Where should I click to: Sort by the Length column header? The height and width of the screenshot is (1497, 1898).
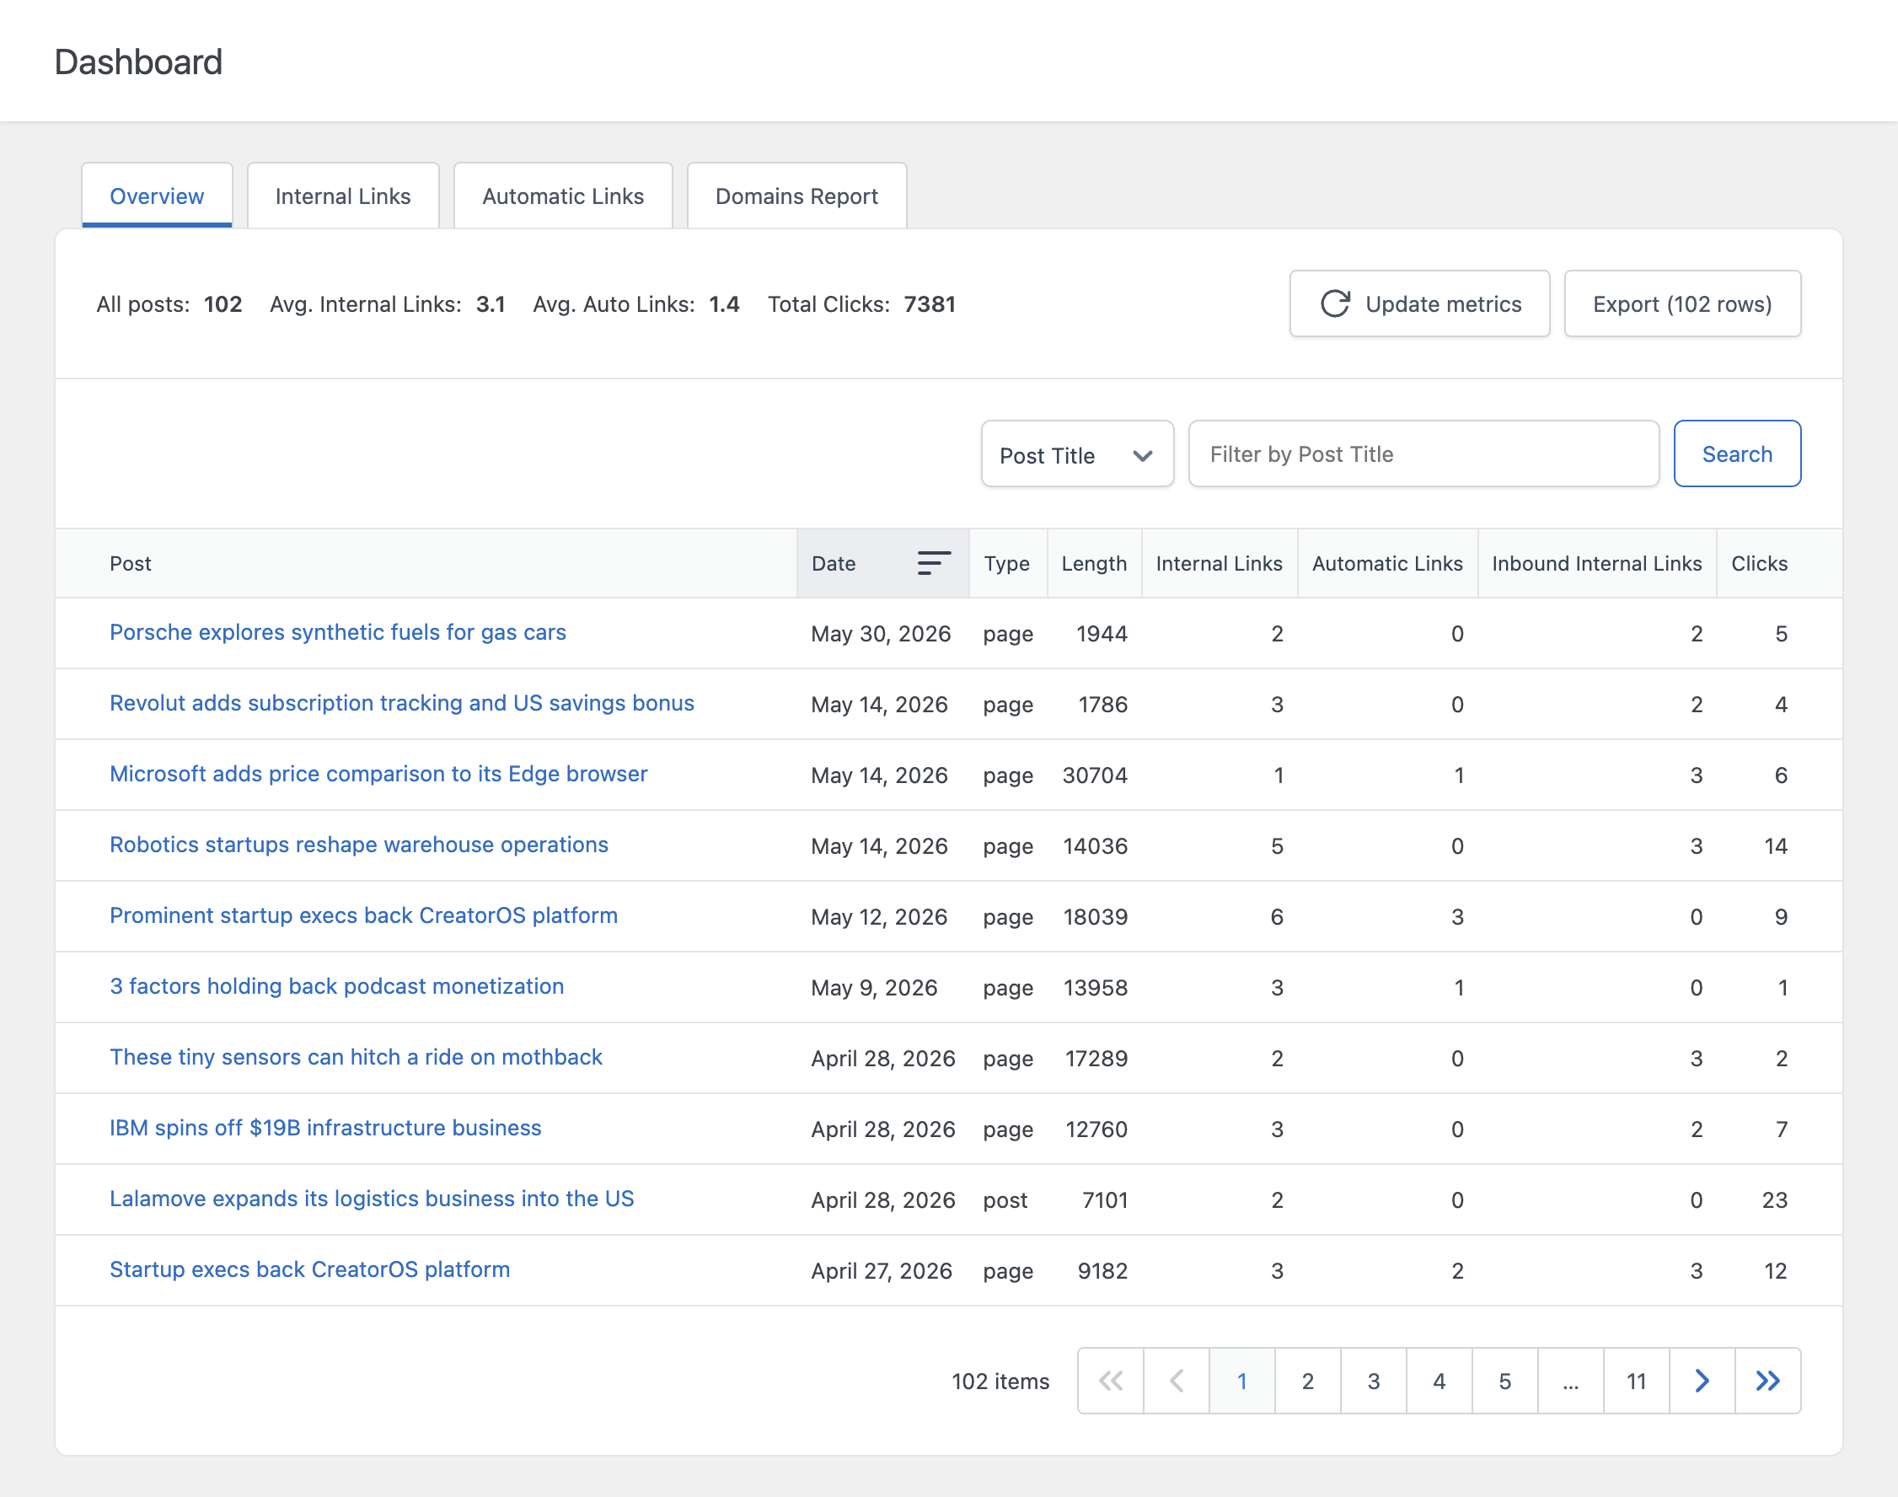pos(1094,563)
